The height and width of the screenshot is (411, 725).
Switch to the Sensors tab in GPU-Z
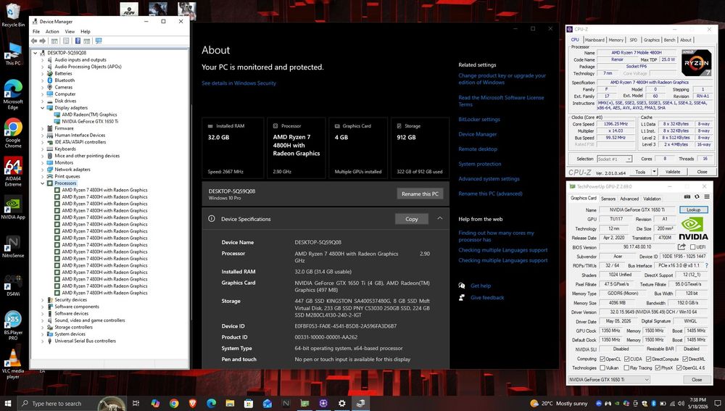[x=608, y=199]
